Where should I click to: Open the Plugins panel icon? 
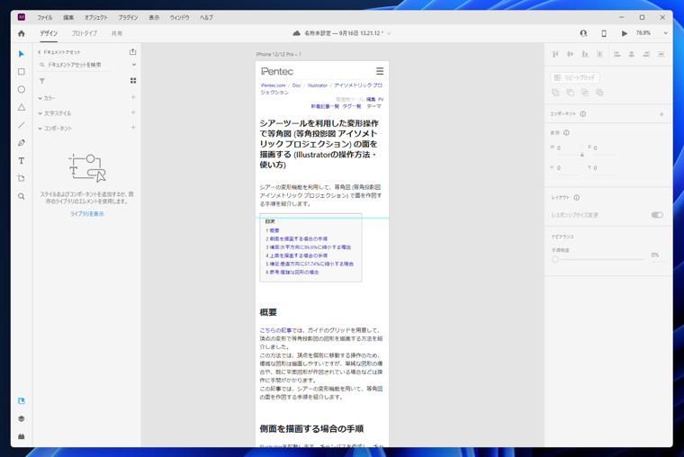[x=21, y=436]
